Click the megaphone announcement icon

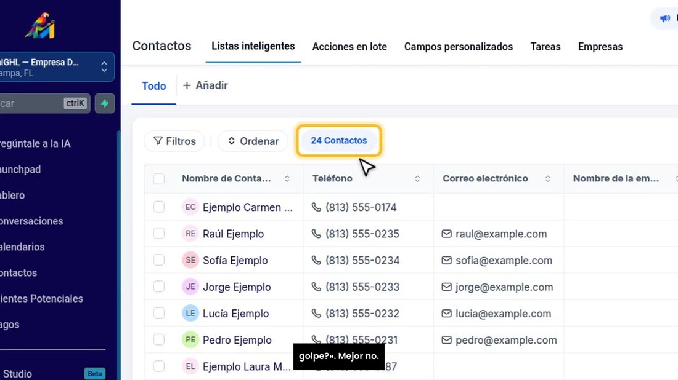pos(664,18)
